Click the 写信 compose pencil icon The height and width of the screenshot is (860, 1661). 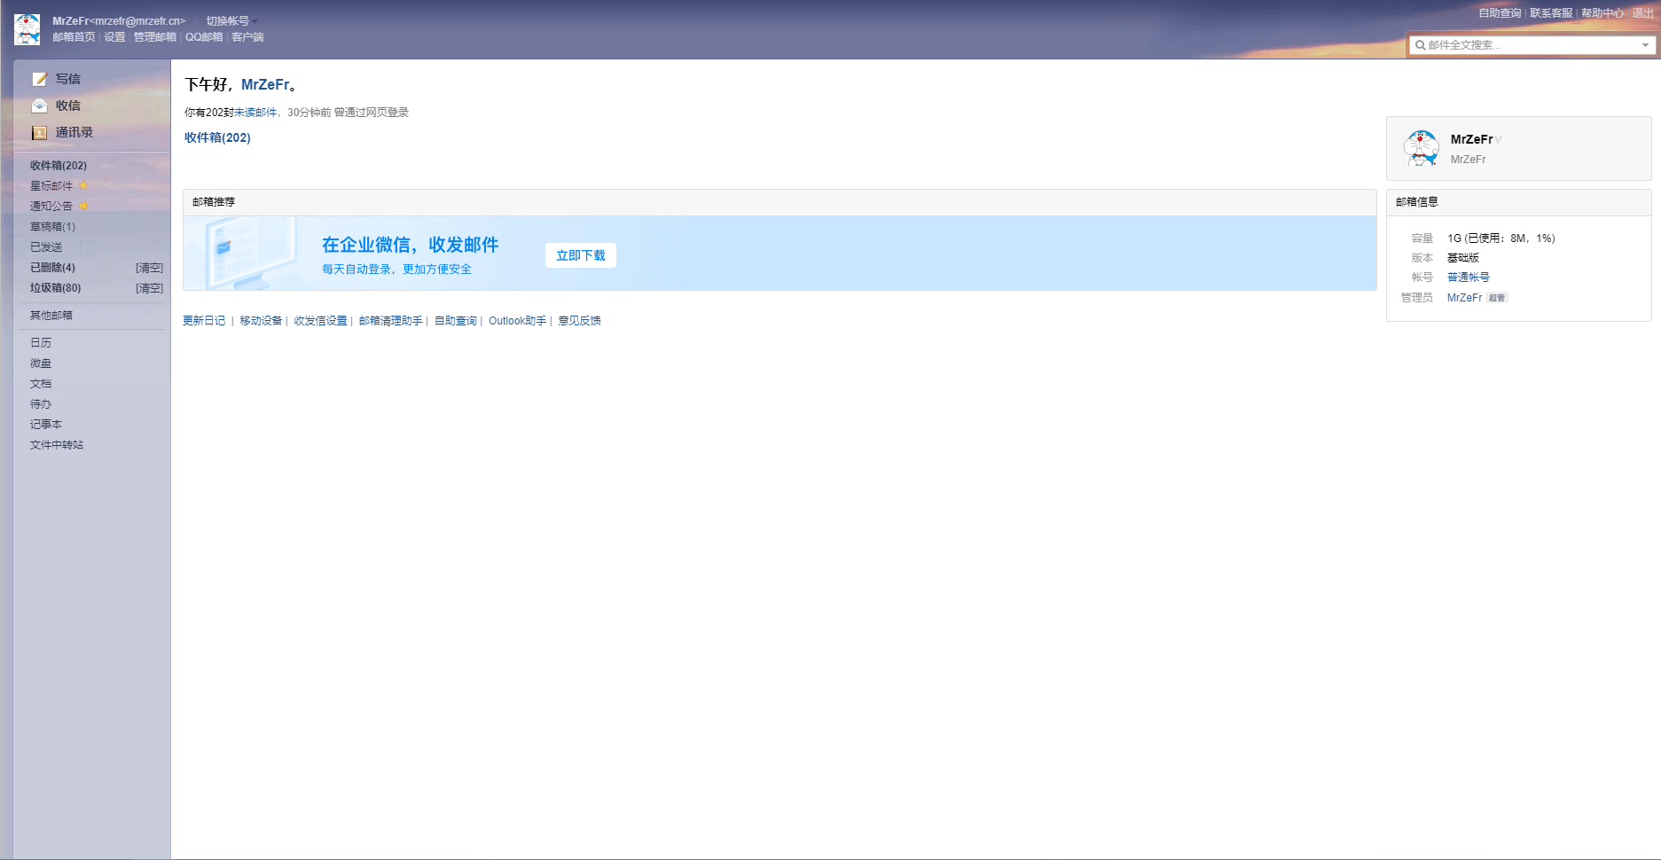coord(39,79)
